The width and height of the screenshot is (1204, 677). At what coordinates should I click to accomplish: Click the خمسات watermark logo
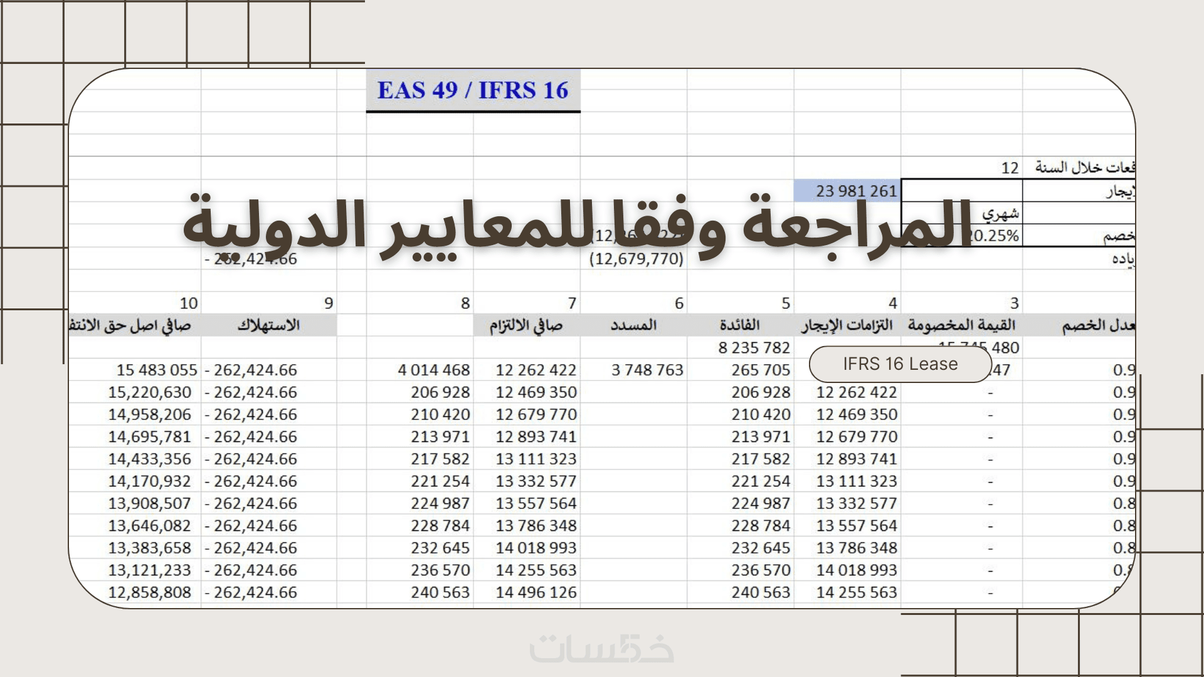point(602,648)
